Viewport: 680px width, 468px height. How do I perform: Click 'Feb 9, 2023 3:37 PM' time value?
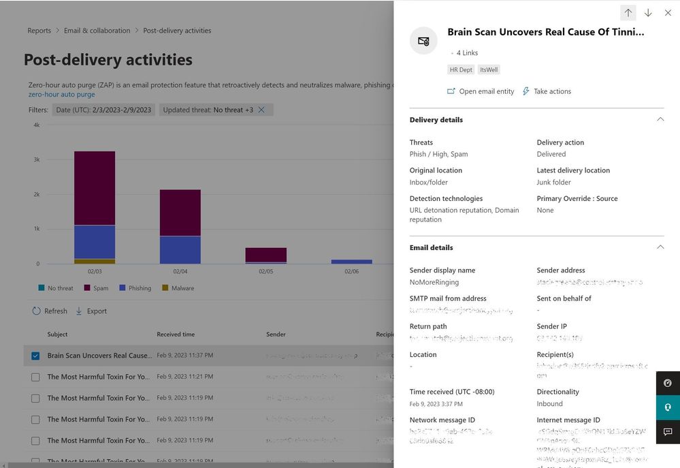(x=436, y=404)
